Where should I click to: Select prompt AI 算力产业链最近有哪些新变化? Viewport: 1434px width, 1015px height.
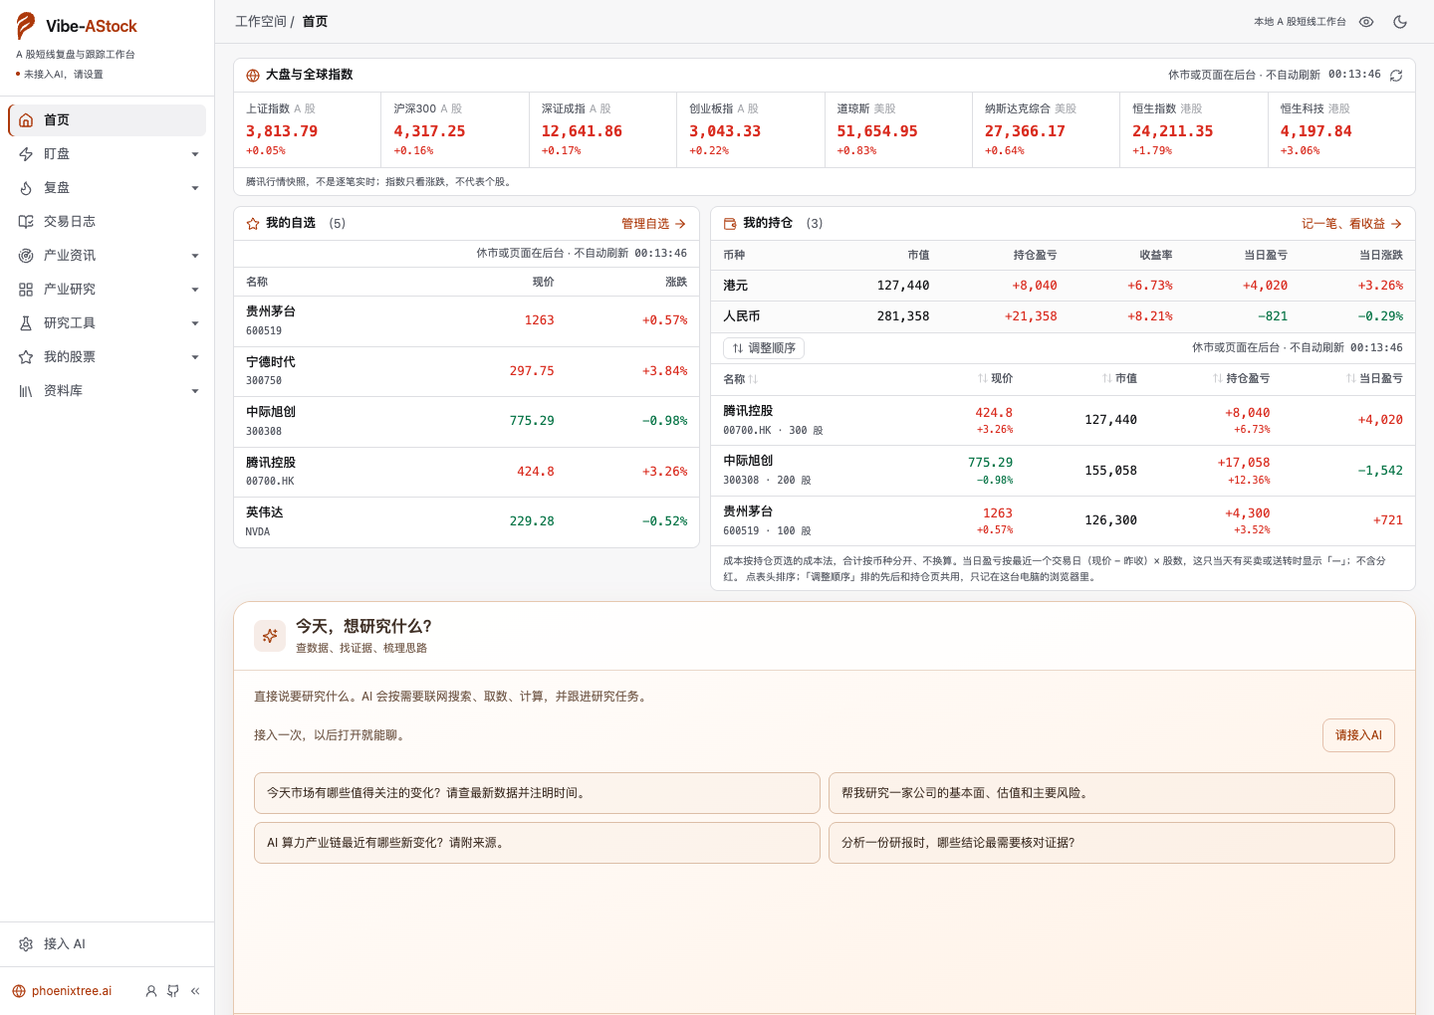(x=537, y=843)
